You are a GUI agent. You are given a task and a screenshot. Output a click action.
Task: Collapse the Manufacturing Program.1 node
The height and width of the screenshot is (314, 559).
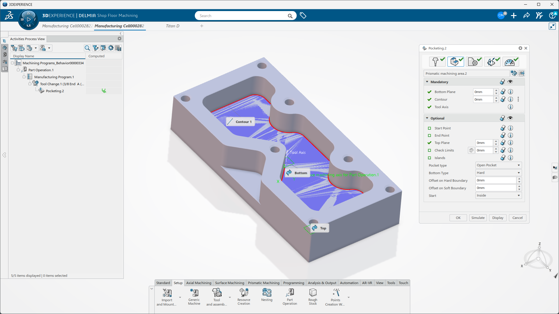[x=24, y=77]
